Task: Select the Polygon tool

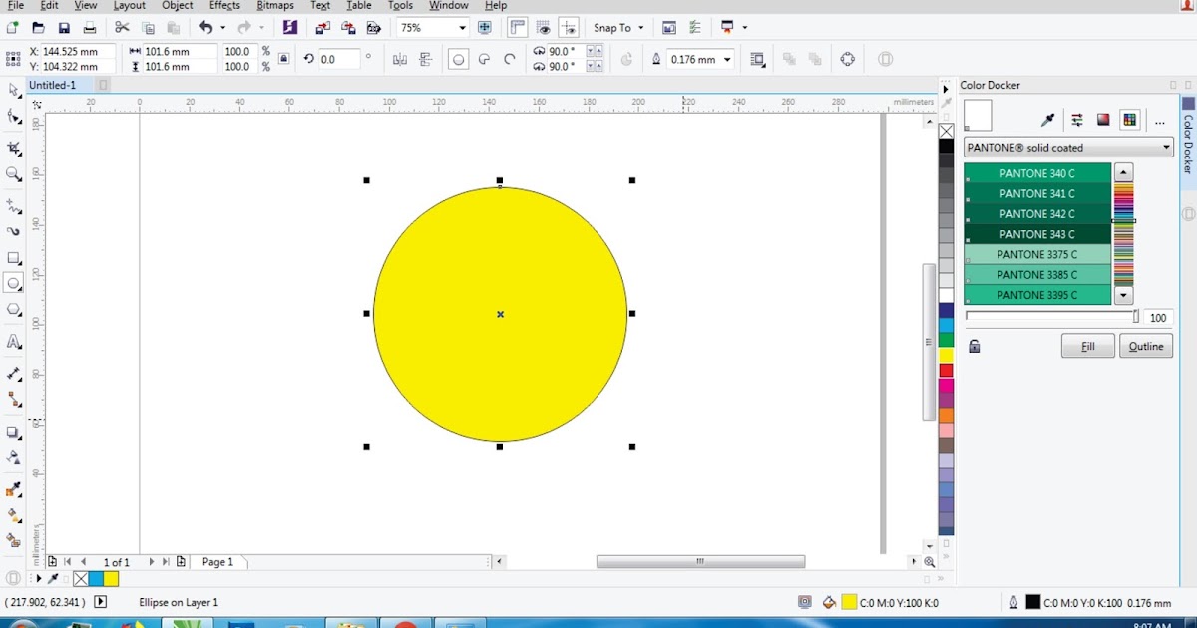Action: [13, 309]
